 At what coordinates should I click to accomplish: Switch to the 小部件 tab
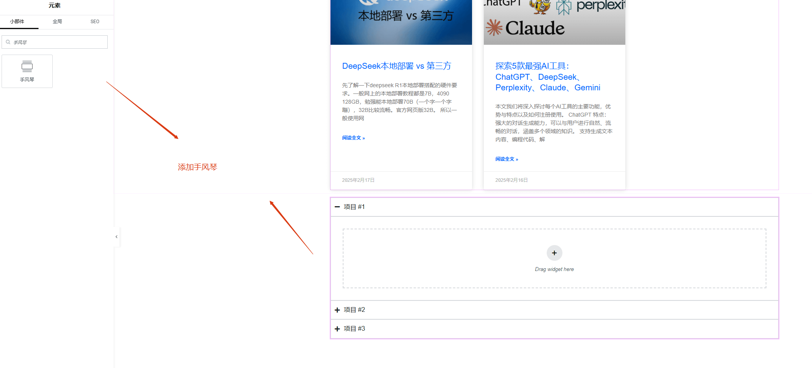click(x=17, y=22)
